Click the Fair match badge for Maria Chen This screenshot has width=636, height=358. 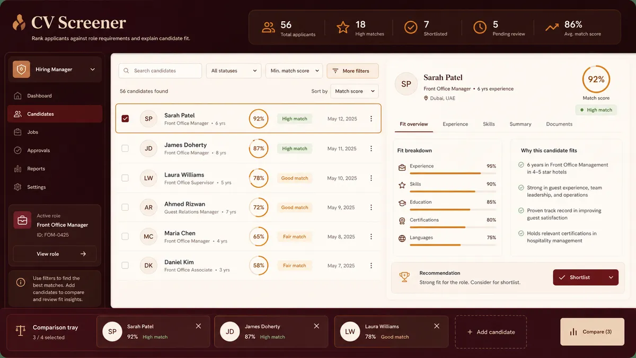295,237
